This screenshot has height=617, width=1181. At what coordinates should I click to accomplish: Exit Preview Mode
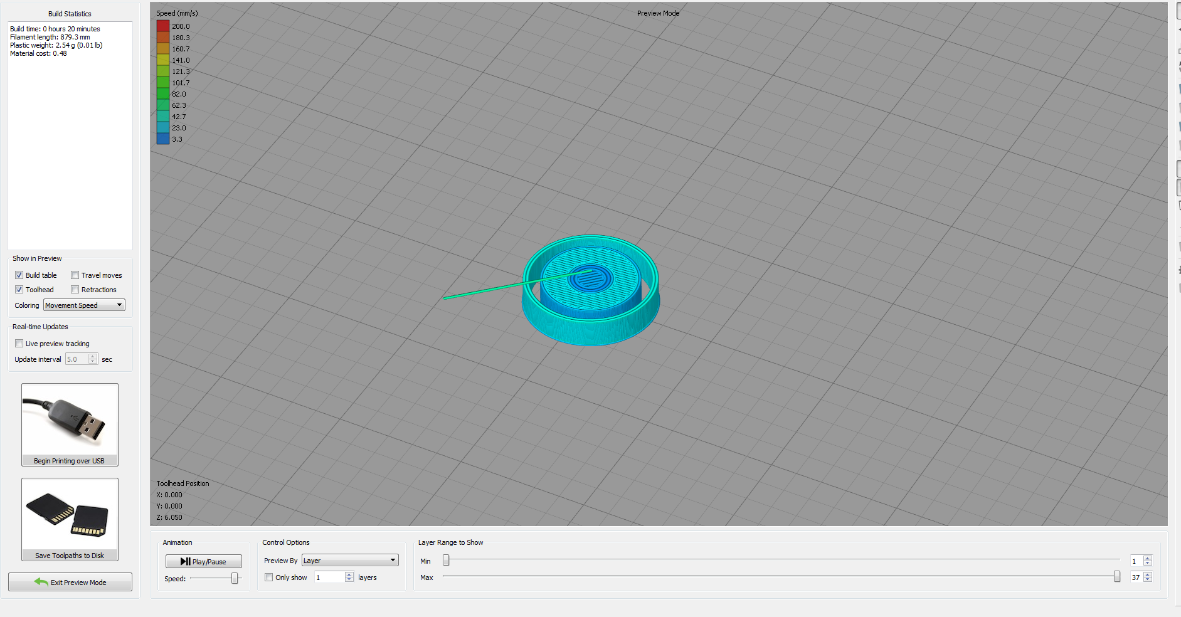(x=70, y=582)
